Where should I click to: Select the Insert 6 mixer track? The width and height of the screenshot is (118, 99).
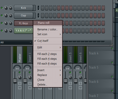tap(80, 57)
